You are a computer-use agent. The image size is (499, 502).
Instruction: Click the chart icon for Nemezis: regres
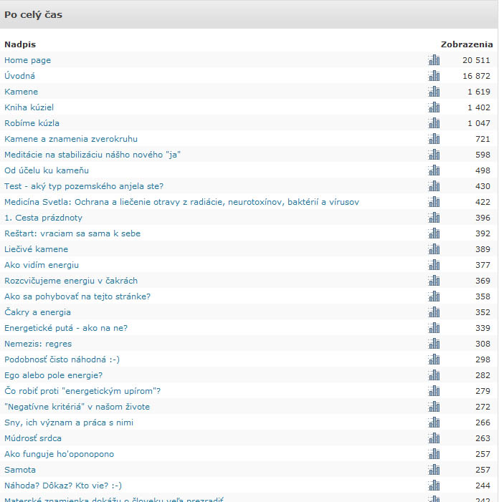pyautogui.click(x=434, y=344)
